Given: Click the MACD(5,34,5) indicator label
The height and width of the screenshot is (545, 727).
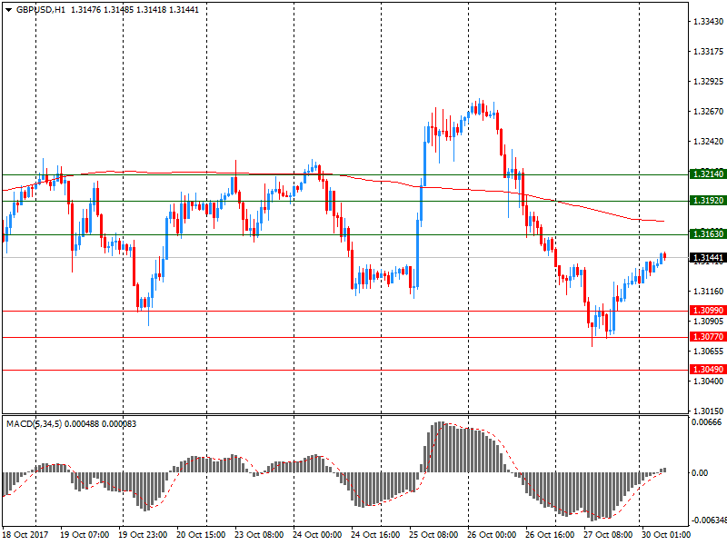Looking at the screenshot, I should (x=34, y=424).
